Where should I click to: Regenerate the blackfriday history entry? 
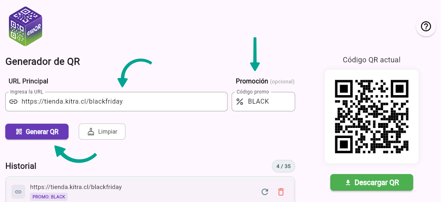click(x=265, y=192)
